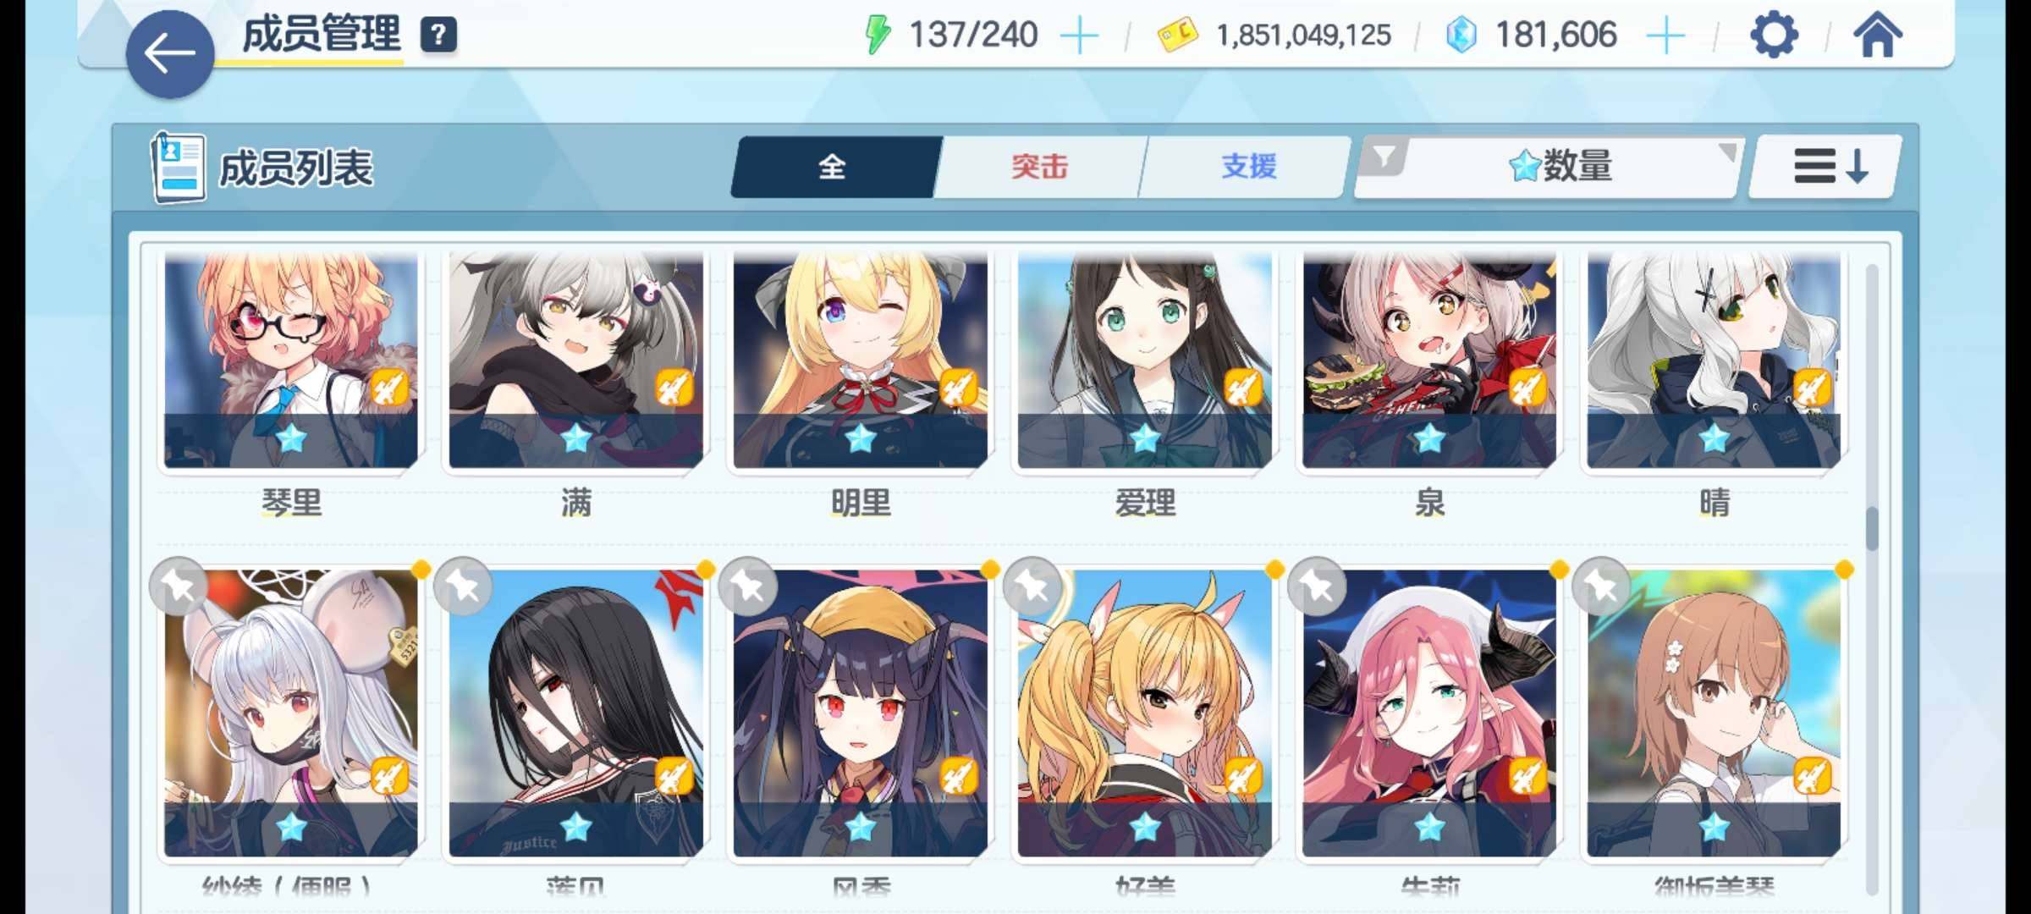2031x914 pixels.
Task: Return to the home screen via the house icon
Action: point(1877,36)
